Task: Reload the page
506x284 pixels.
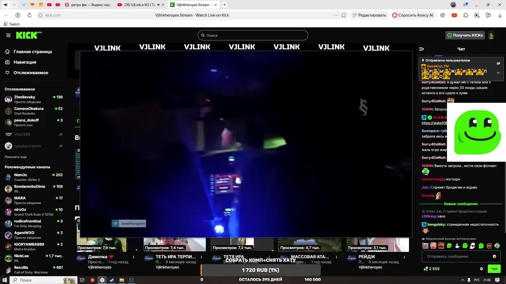Action: click(x=29, y=15)
